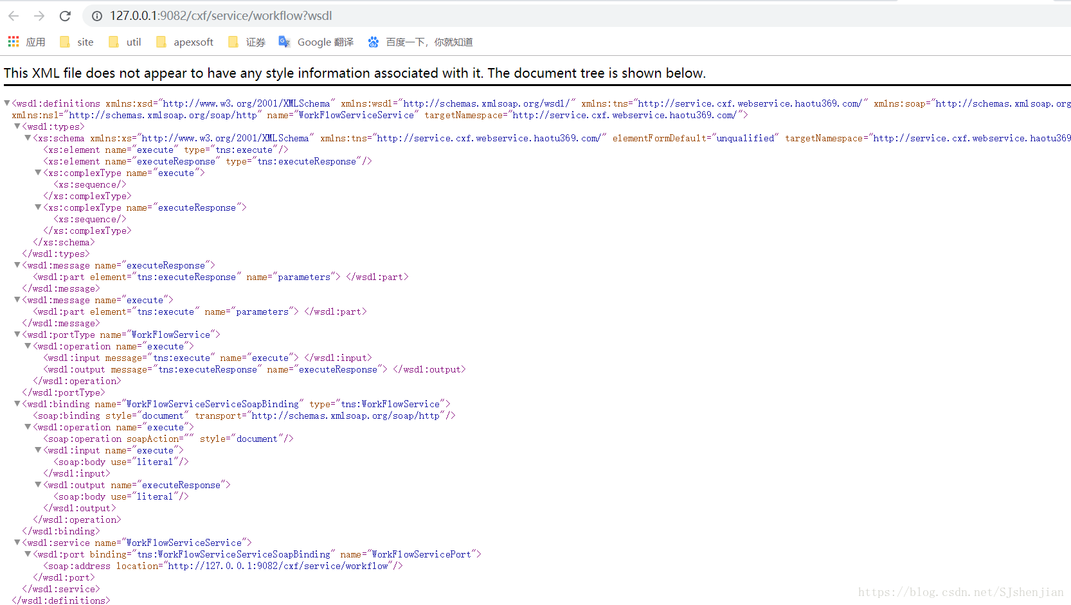1071x605 pixels.
Task: Collapse wsdl:input execute node in binding
Action: click(38, 450)
